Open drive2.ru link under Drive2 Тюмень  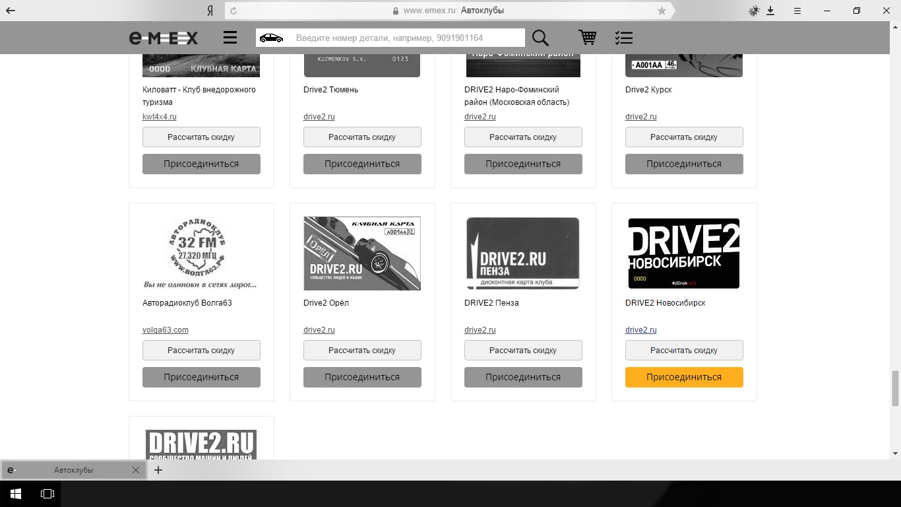pos(319,117)
